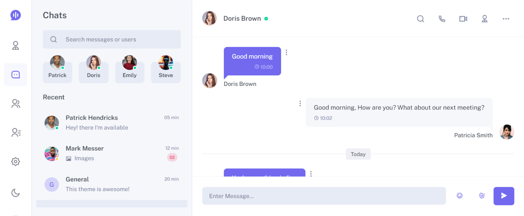Open the Patrick Hendricks conversation
This screenshot has width=524, height=216.
coord(102,122)
